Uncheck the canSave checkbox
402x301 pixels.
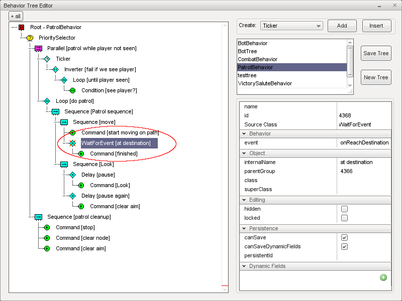point(344,238)
